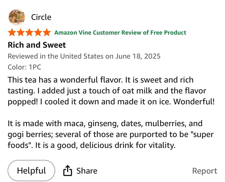
Task: Click the June 18, 2025 review date
Action: (x=138, y=56)
